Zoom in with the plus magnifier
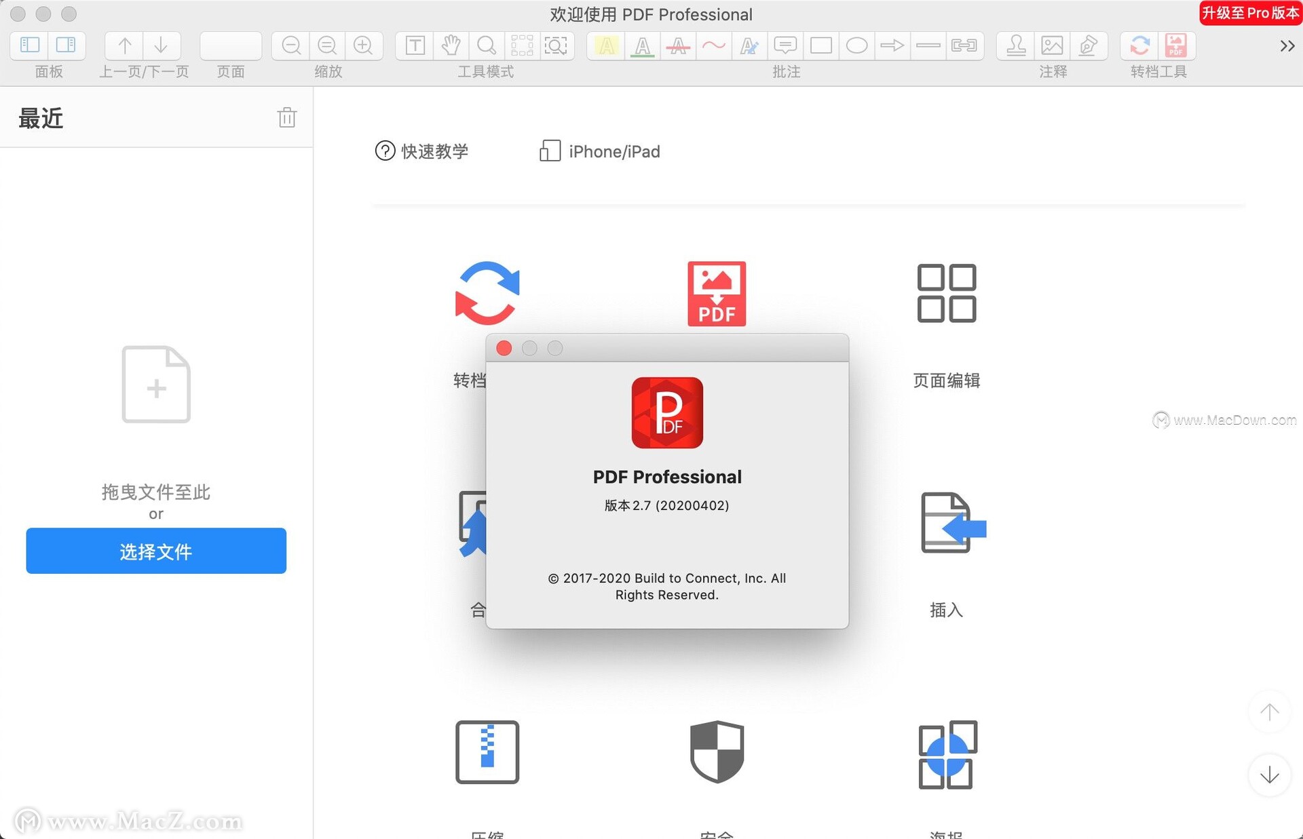The width and height of the screenshot is (1303, 839). coord(363,45)
